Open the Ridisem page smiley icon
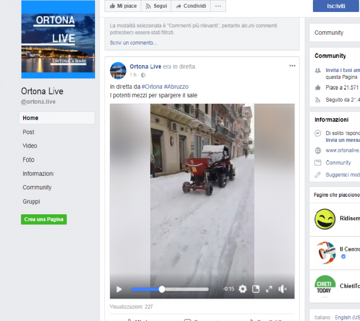The width and height of the screenshot is (360, 321). click(325, 219)
